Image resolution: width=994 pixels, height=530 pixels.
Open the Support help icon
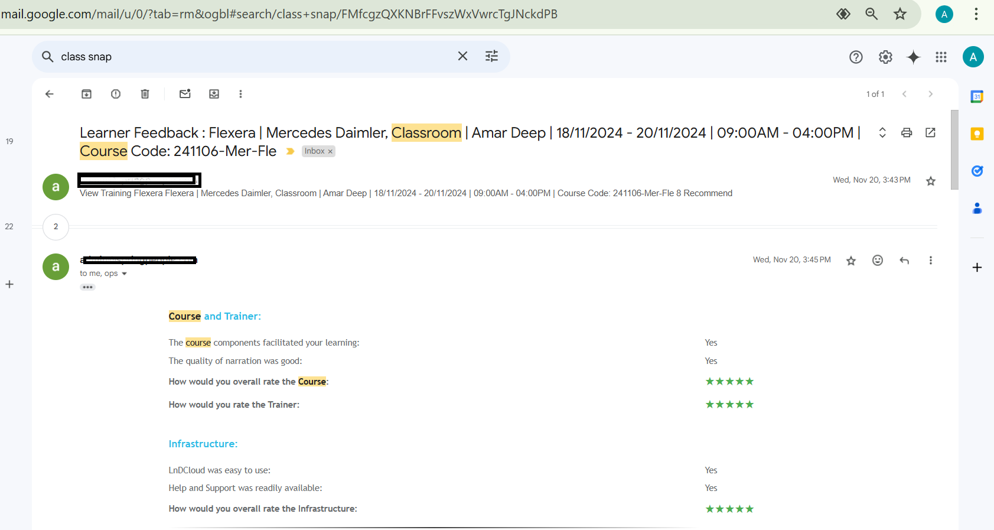856,57
